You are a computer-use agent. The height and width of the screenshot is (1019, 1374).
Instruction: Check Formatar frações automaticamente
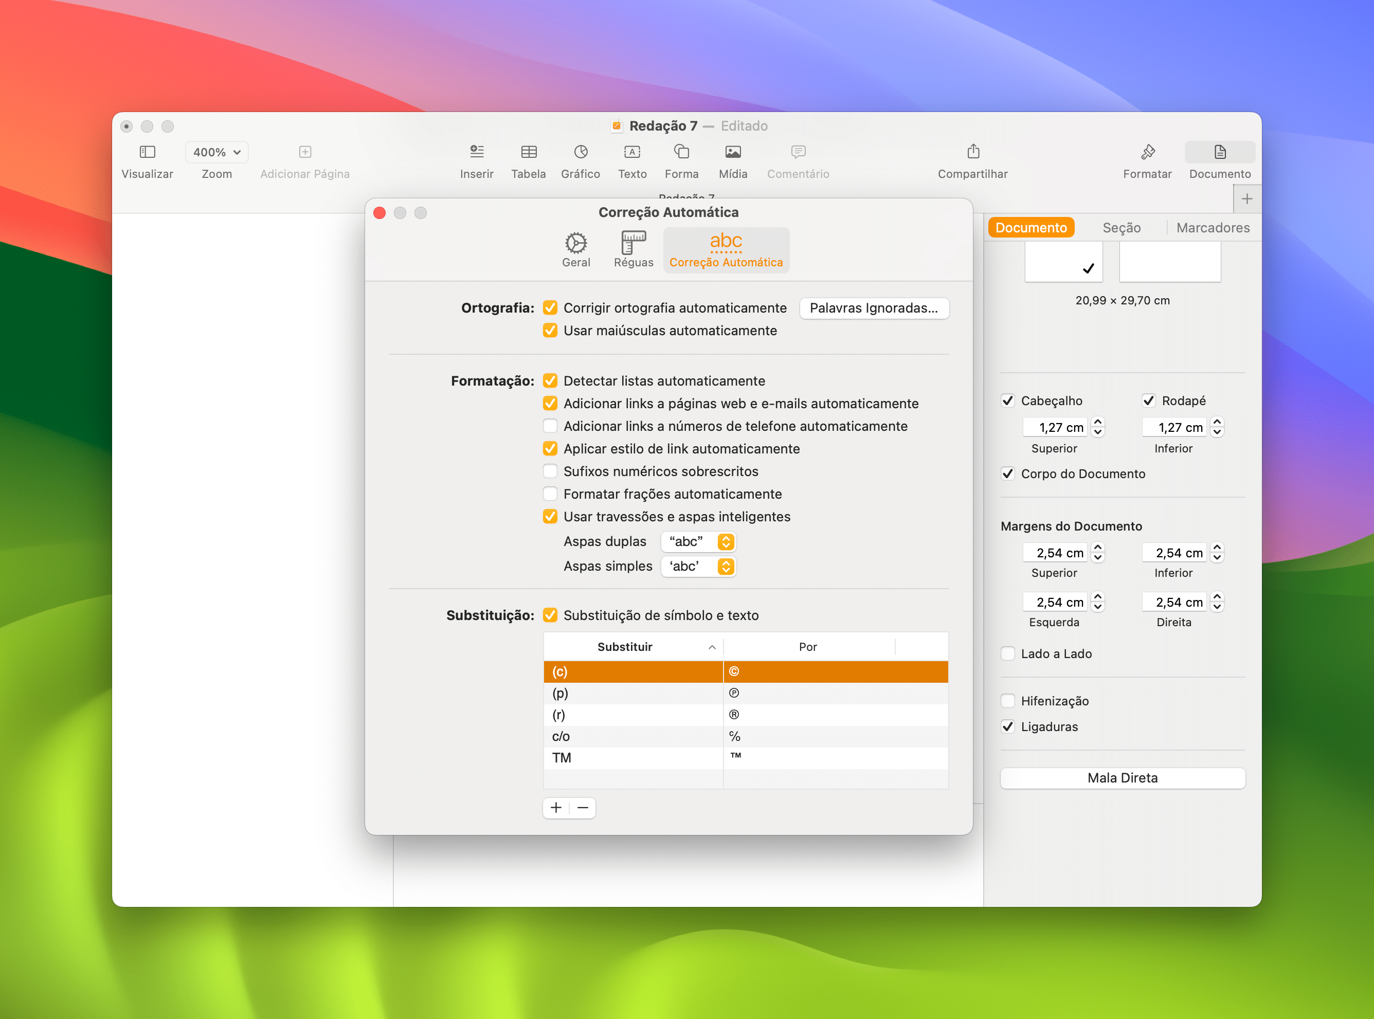[x=550, y=494]
